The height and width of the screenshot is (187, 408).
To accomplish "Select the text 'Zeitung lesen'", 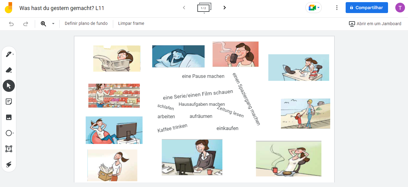I will (230, 111).
